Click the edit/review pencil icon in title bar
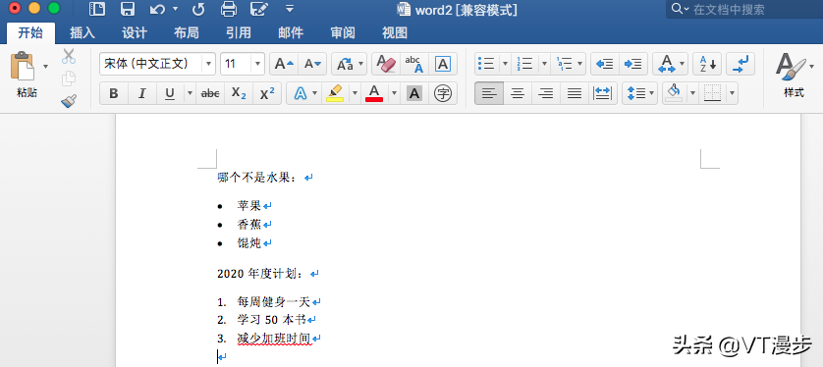 pos(260,9)
